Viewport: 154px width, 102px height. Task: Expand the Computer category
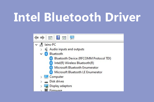pyautogui.click(x=41, y=77)
